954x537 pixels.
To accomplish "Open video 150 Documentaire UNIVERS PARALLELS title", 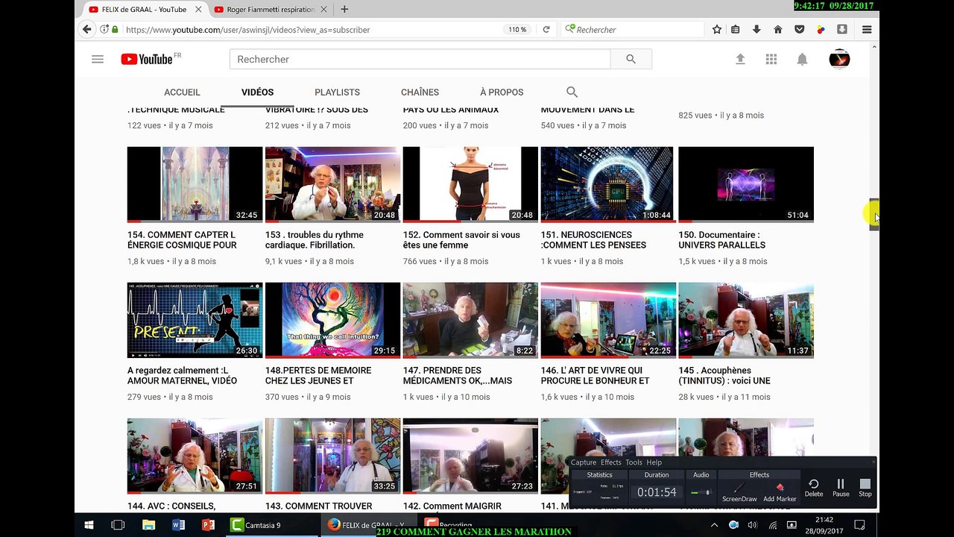I will [723, 239].
